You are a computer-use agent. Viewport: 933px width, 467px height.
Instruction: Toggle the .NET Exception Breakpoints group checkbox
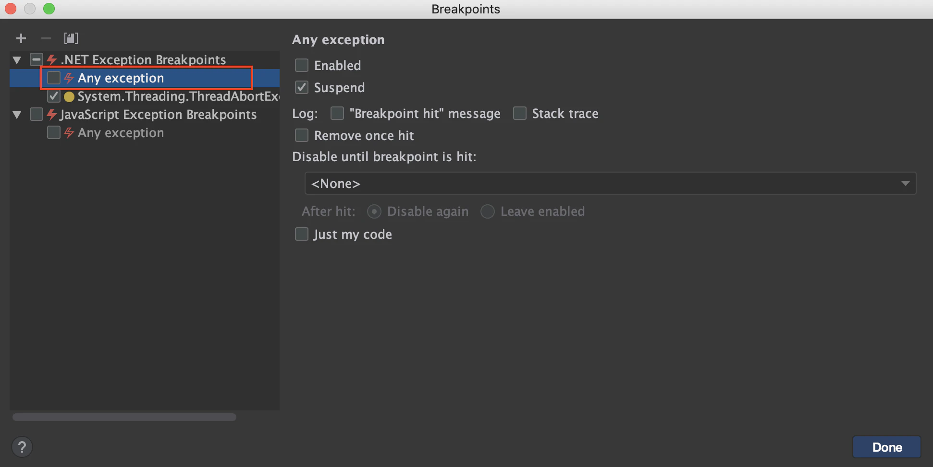(x=37, y=59)
